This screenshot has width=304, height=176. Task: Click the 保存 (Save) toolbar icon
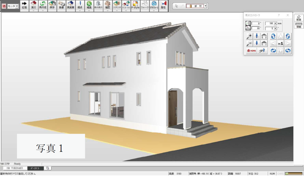tap(52, 5)
